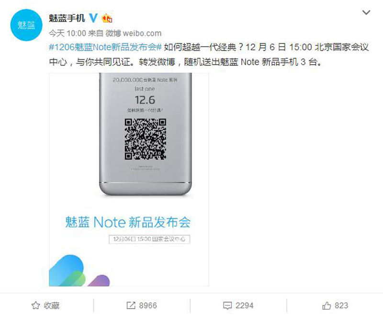Click the QR code on the phone image
Viewport: 383px width, 316px height.
point(146,139)
